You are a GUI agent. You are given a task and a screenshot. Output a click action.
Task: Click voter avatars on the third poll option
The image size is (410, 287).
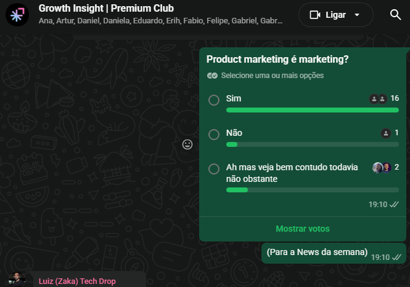point(382,168)
